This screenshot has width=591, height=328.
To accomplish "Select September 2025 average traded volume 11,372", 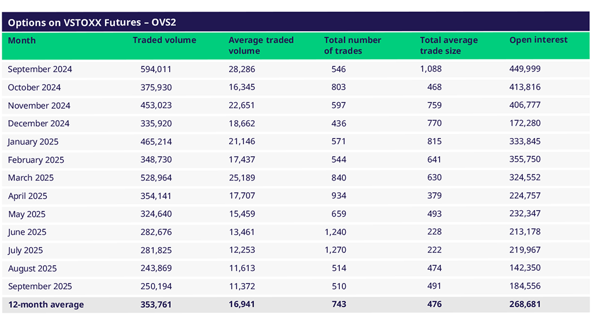I will (x=242, y=286).
